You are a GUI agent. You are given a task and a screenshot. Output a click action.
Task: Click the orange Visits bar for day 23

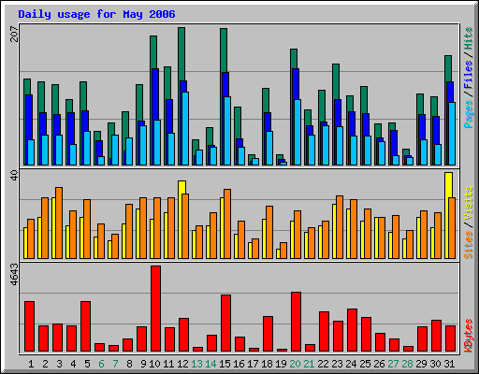(x=340, y=227)
